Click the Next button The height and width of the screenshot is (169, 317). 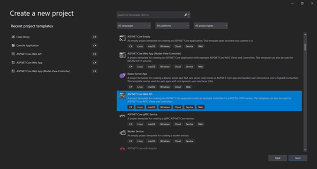[x=298, y=158]
